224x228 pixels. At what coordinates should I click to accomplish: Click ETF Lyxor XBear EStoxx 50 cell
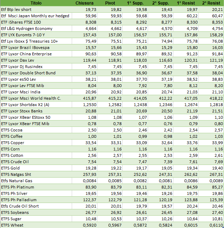[x=36, y=117]
